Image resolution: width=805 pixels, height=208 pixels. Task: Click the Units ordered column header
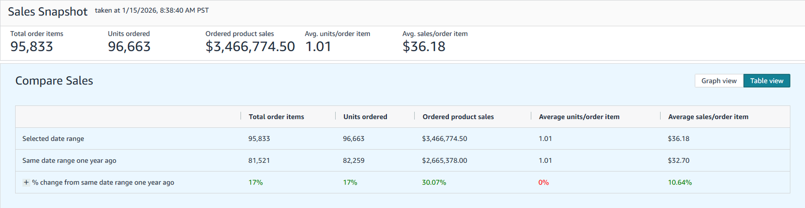click(365, 117)
